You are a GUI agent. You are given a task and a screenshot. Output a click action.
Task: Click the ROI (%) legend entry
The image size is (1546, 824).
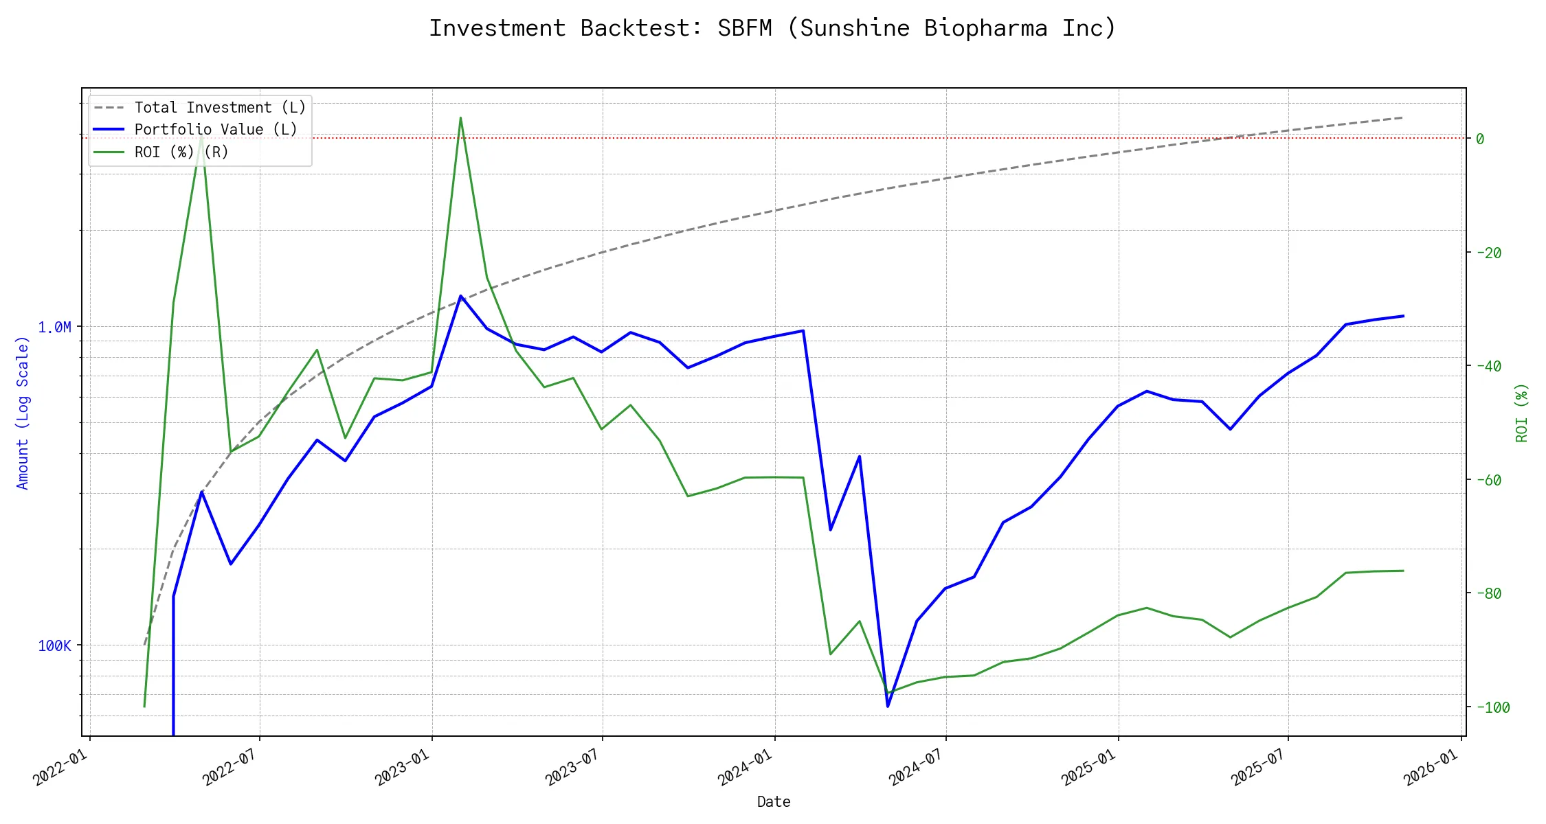pyautogui.click(x=181, y=152)
